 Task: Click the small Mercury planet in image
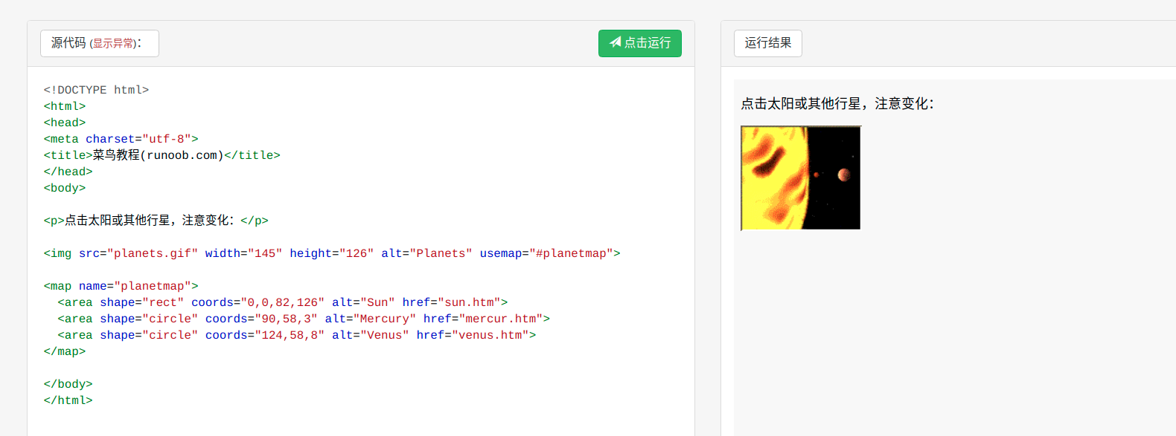817,175
